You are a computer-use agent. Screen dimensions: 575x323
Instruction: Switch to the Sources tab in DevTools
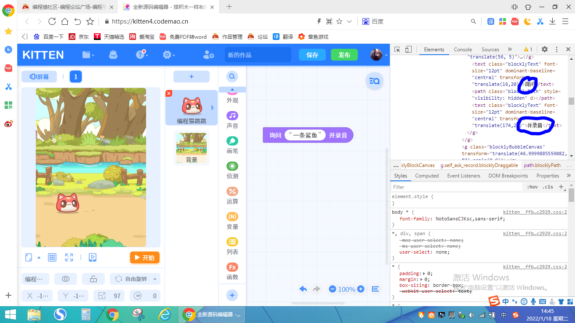click(x=490, y=49)
